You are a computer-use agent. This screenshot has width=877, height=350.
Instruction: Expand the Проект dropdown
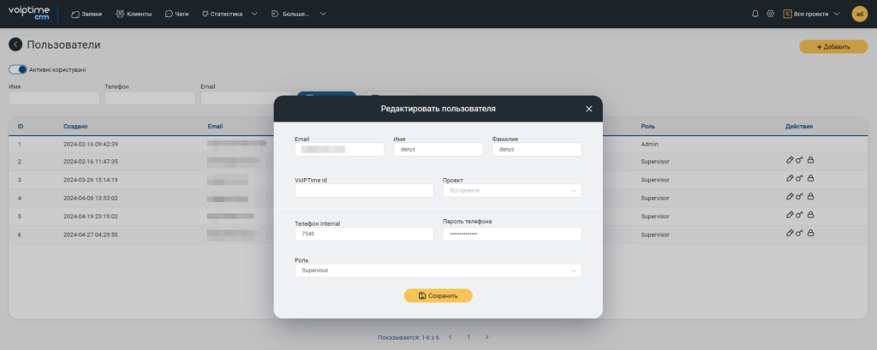pos(511,190)
